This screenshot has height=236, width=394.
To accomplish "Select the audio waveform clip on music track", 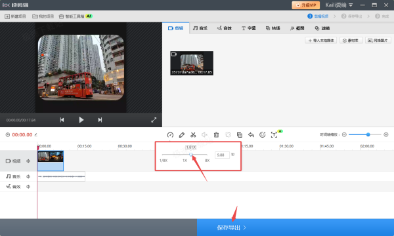I will 61,176.
